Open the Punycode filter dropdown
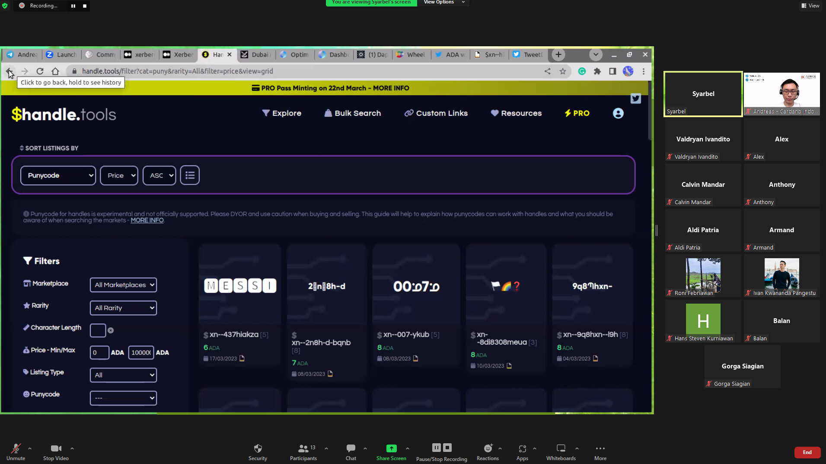This screenshot has width=826, height=464. (123, 398)
